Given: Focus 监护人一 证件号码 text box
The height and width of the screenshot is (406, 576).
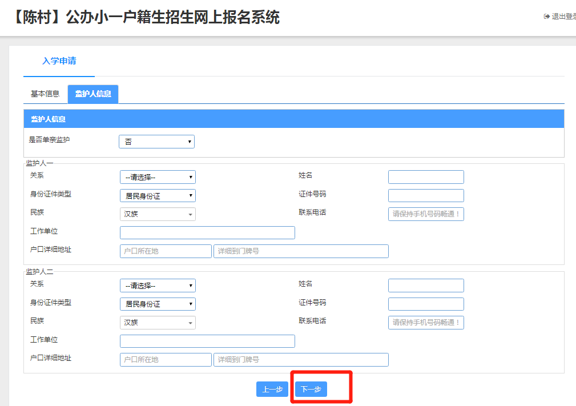Looking at the screenshot, I should (x=426, y=196).
